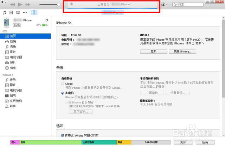Click the iPhone 5s heading text
Image resolution: width=225 pixels, height=148 pixels.
click(x=64, y=23)
